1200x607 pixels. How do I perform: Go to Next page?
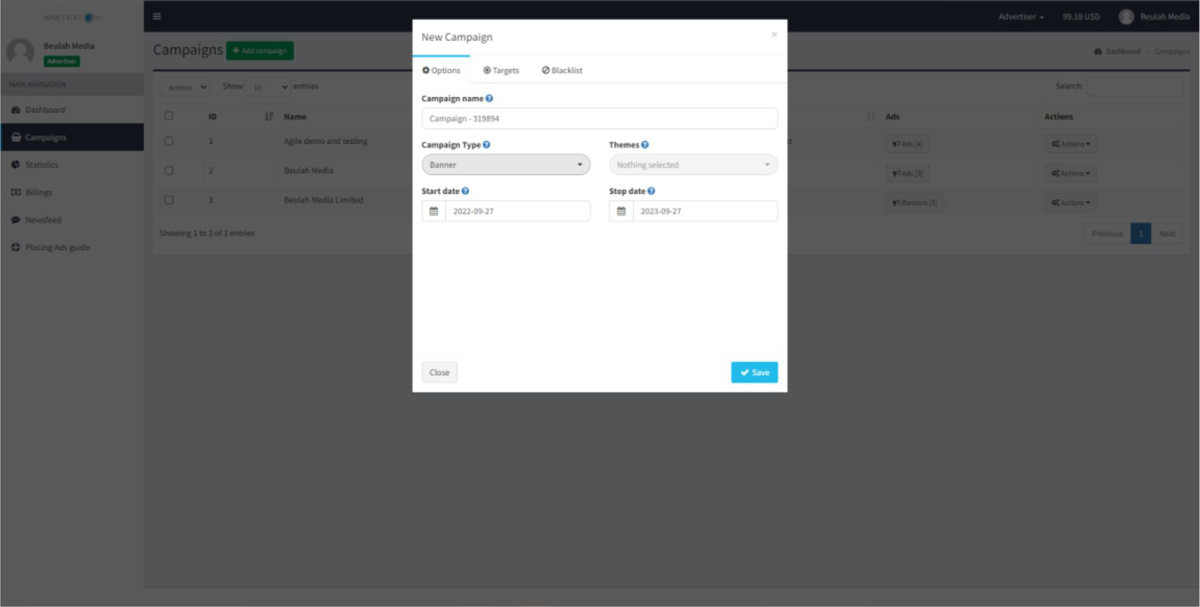click(x=1167, y=233)
